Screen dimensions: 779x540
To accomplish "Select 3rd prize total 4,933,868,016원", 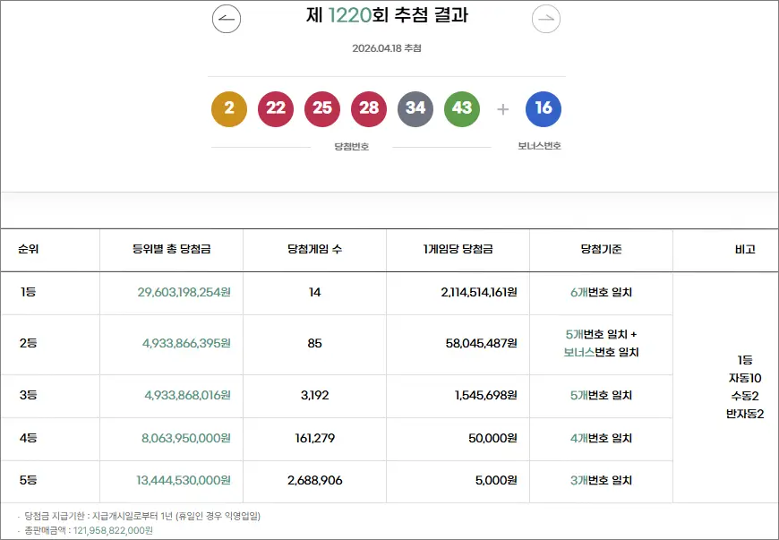I will tap(187, 395).
